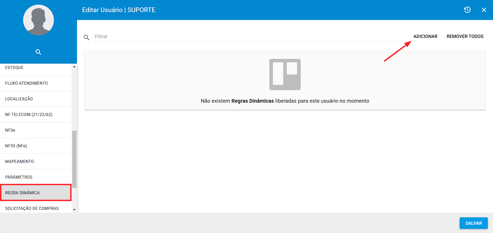Image resolution: width=493 pixels, height=233 pixels.
Task: Click REMOVER TODOS button
Action: [x=465, y=36]
